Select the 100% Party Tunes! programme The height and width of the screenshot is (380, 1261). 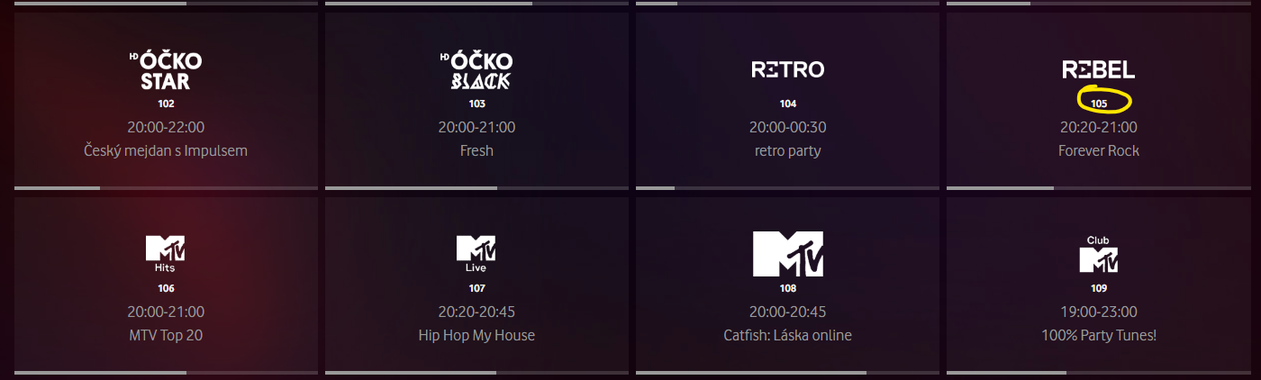tap(1099, 335)
